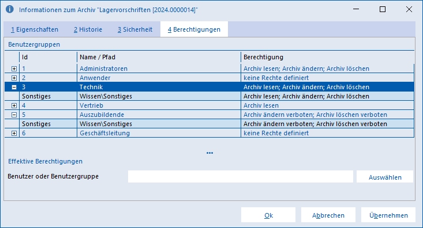The image size is (423, 228).
Task: Expand the Vertrieb group row
Action: [x=14, y=105]
